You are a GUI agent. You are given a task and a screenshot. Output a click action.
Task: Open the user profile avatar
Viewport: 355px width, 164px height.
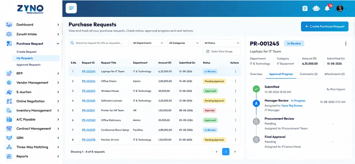point(340,9)
